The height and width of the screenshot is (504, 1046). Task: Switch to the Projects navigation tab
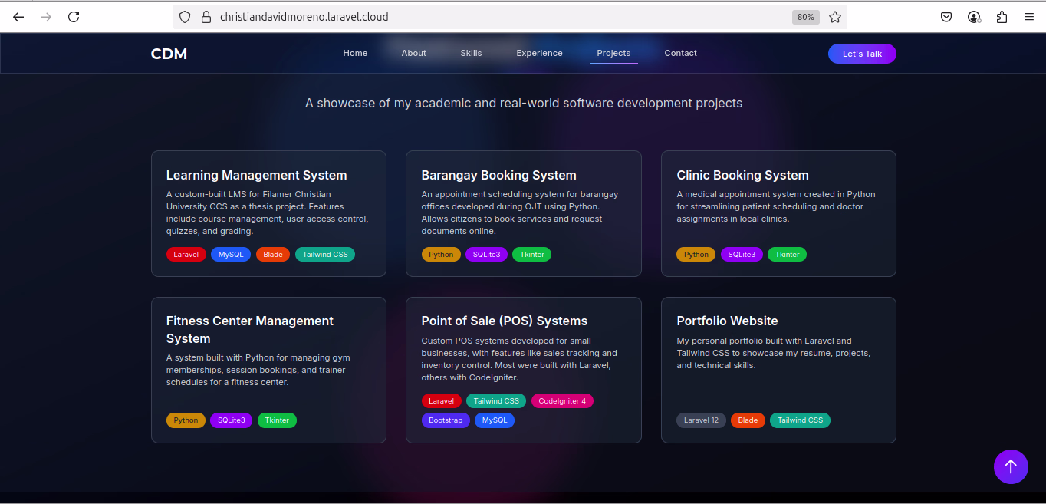click(x=613, y=53)
